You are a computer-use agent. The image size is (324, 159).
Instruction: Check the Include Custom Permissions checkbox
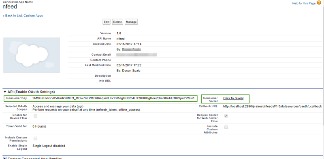pyautogui.click(x=36, y=138)
